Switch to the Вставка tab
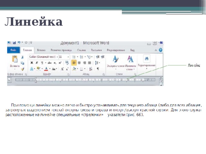 [x=41, y=50]
